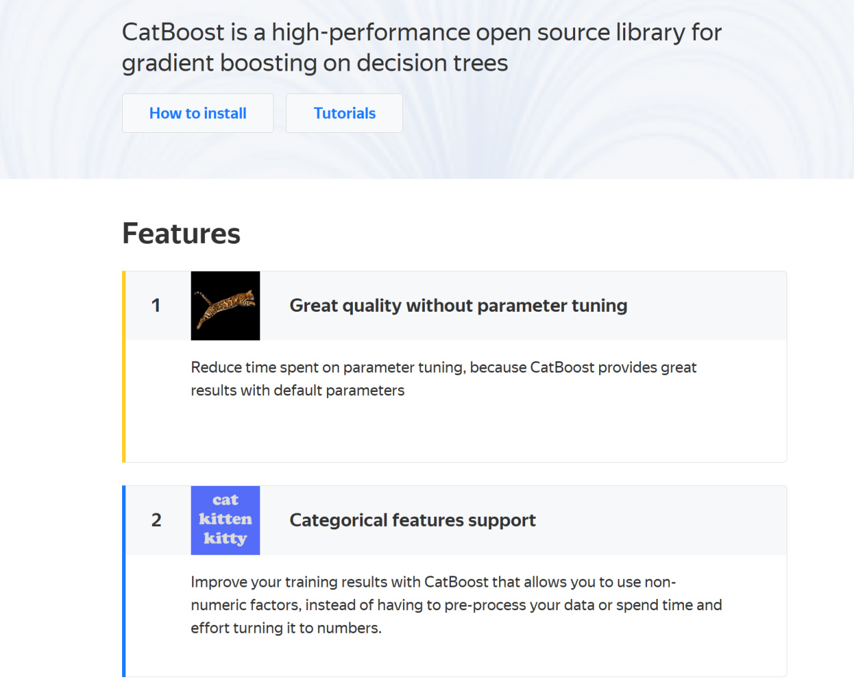This screenshot has height=695, width=854.
Task: Click the purple cat kitten kitty image
Action: pos(226,521)
